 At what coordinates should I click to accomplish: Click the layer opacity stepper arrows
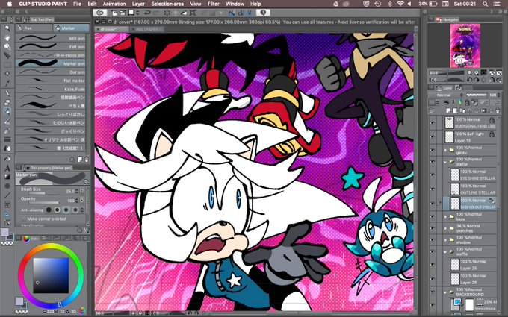coord(499,95)
